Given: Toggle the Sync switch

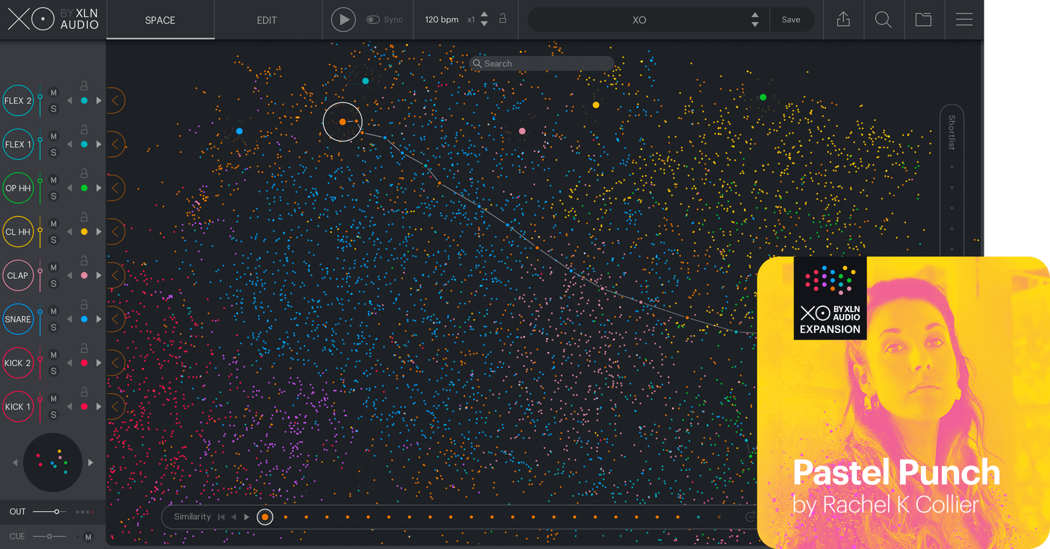Looking at the screenshot, I should coord(373,20).
